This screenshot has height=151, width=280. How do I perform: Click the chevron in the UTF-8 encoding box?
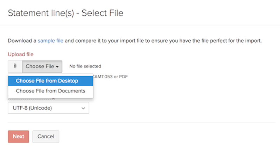coord(83,108)
